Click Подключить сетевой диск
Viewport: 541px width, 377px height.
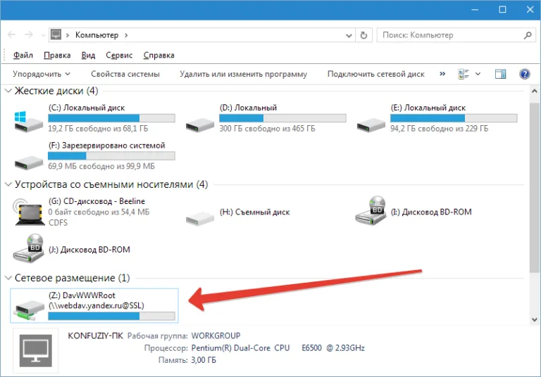(x=375, y=74)
